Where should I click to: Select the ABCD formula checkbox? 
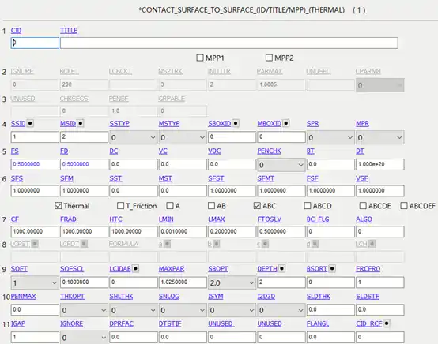(x=308, y=206)
